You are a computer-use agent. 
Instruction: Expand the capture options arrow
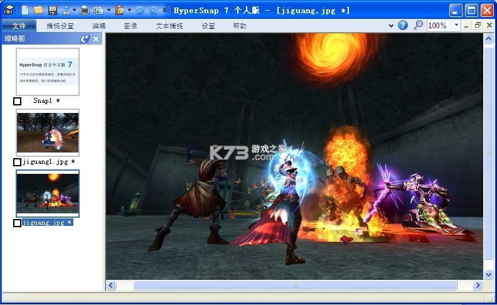(109, 10)
